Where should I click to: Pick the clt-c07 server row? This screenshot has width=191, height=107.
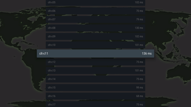point(95,20)
